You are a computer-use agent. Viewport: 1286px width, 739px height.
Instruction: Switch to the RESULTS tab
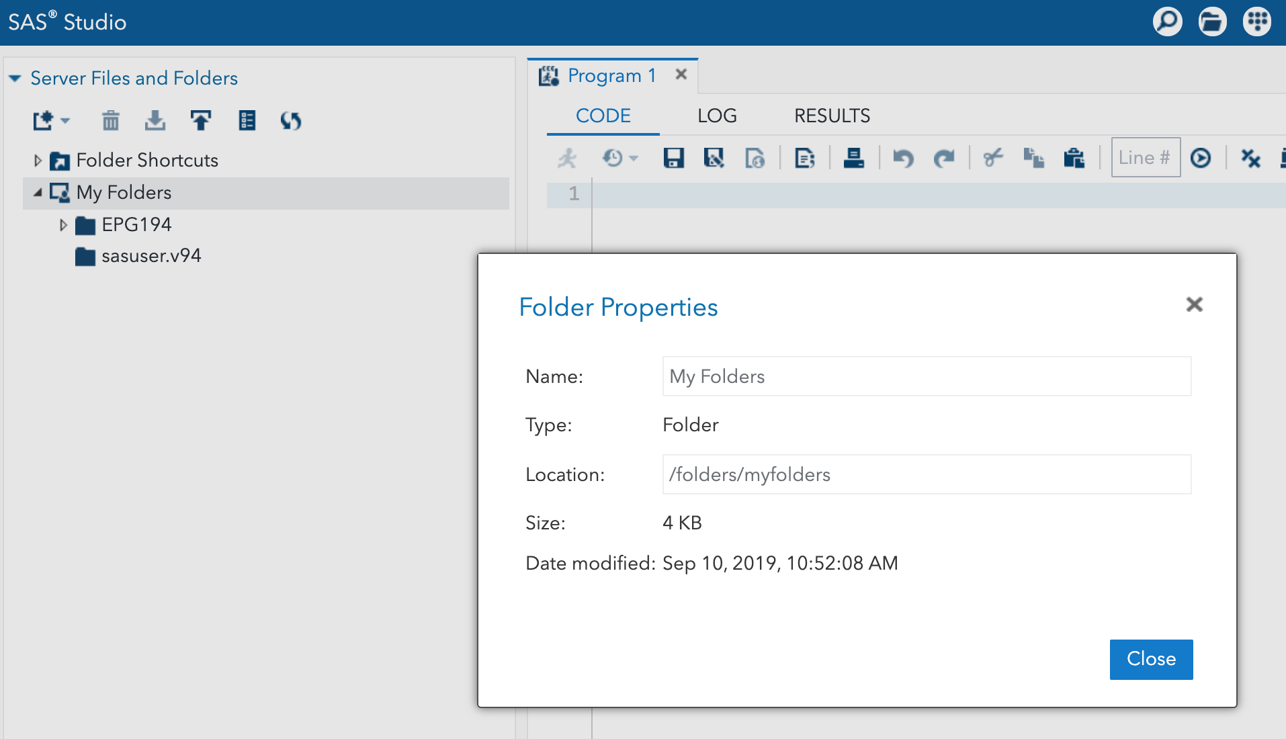click(x=832, y=116)
